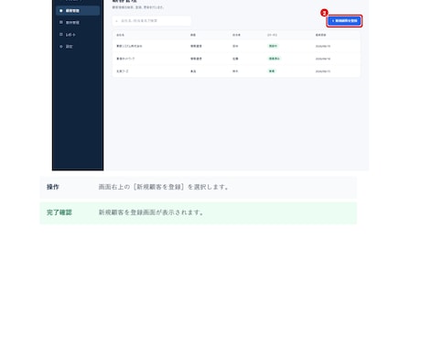The image size is (421, 348).
Task: Click the middle customer row's status badge
Action: tap(274, 59)
